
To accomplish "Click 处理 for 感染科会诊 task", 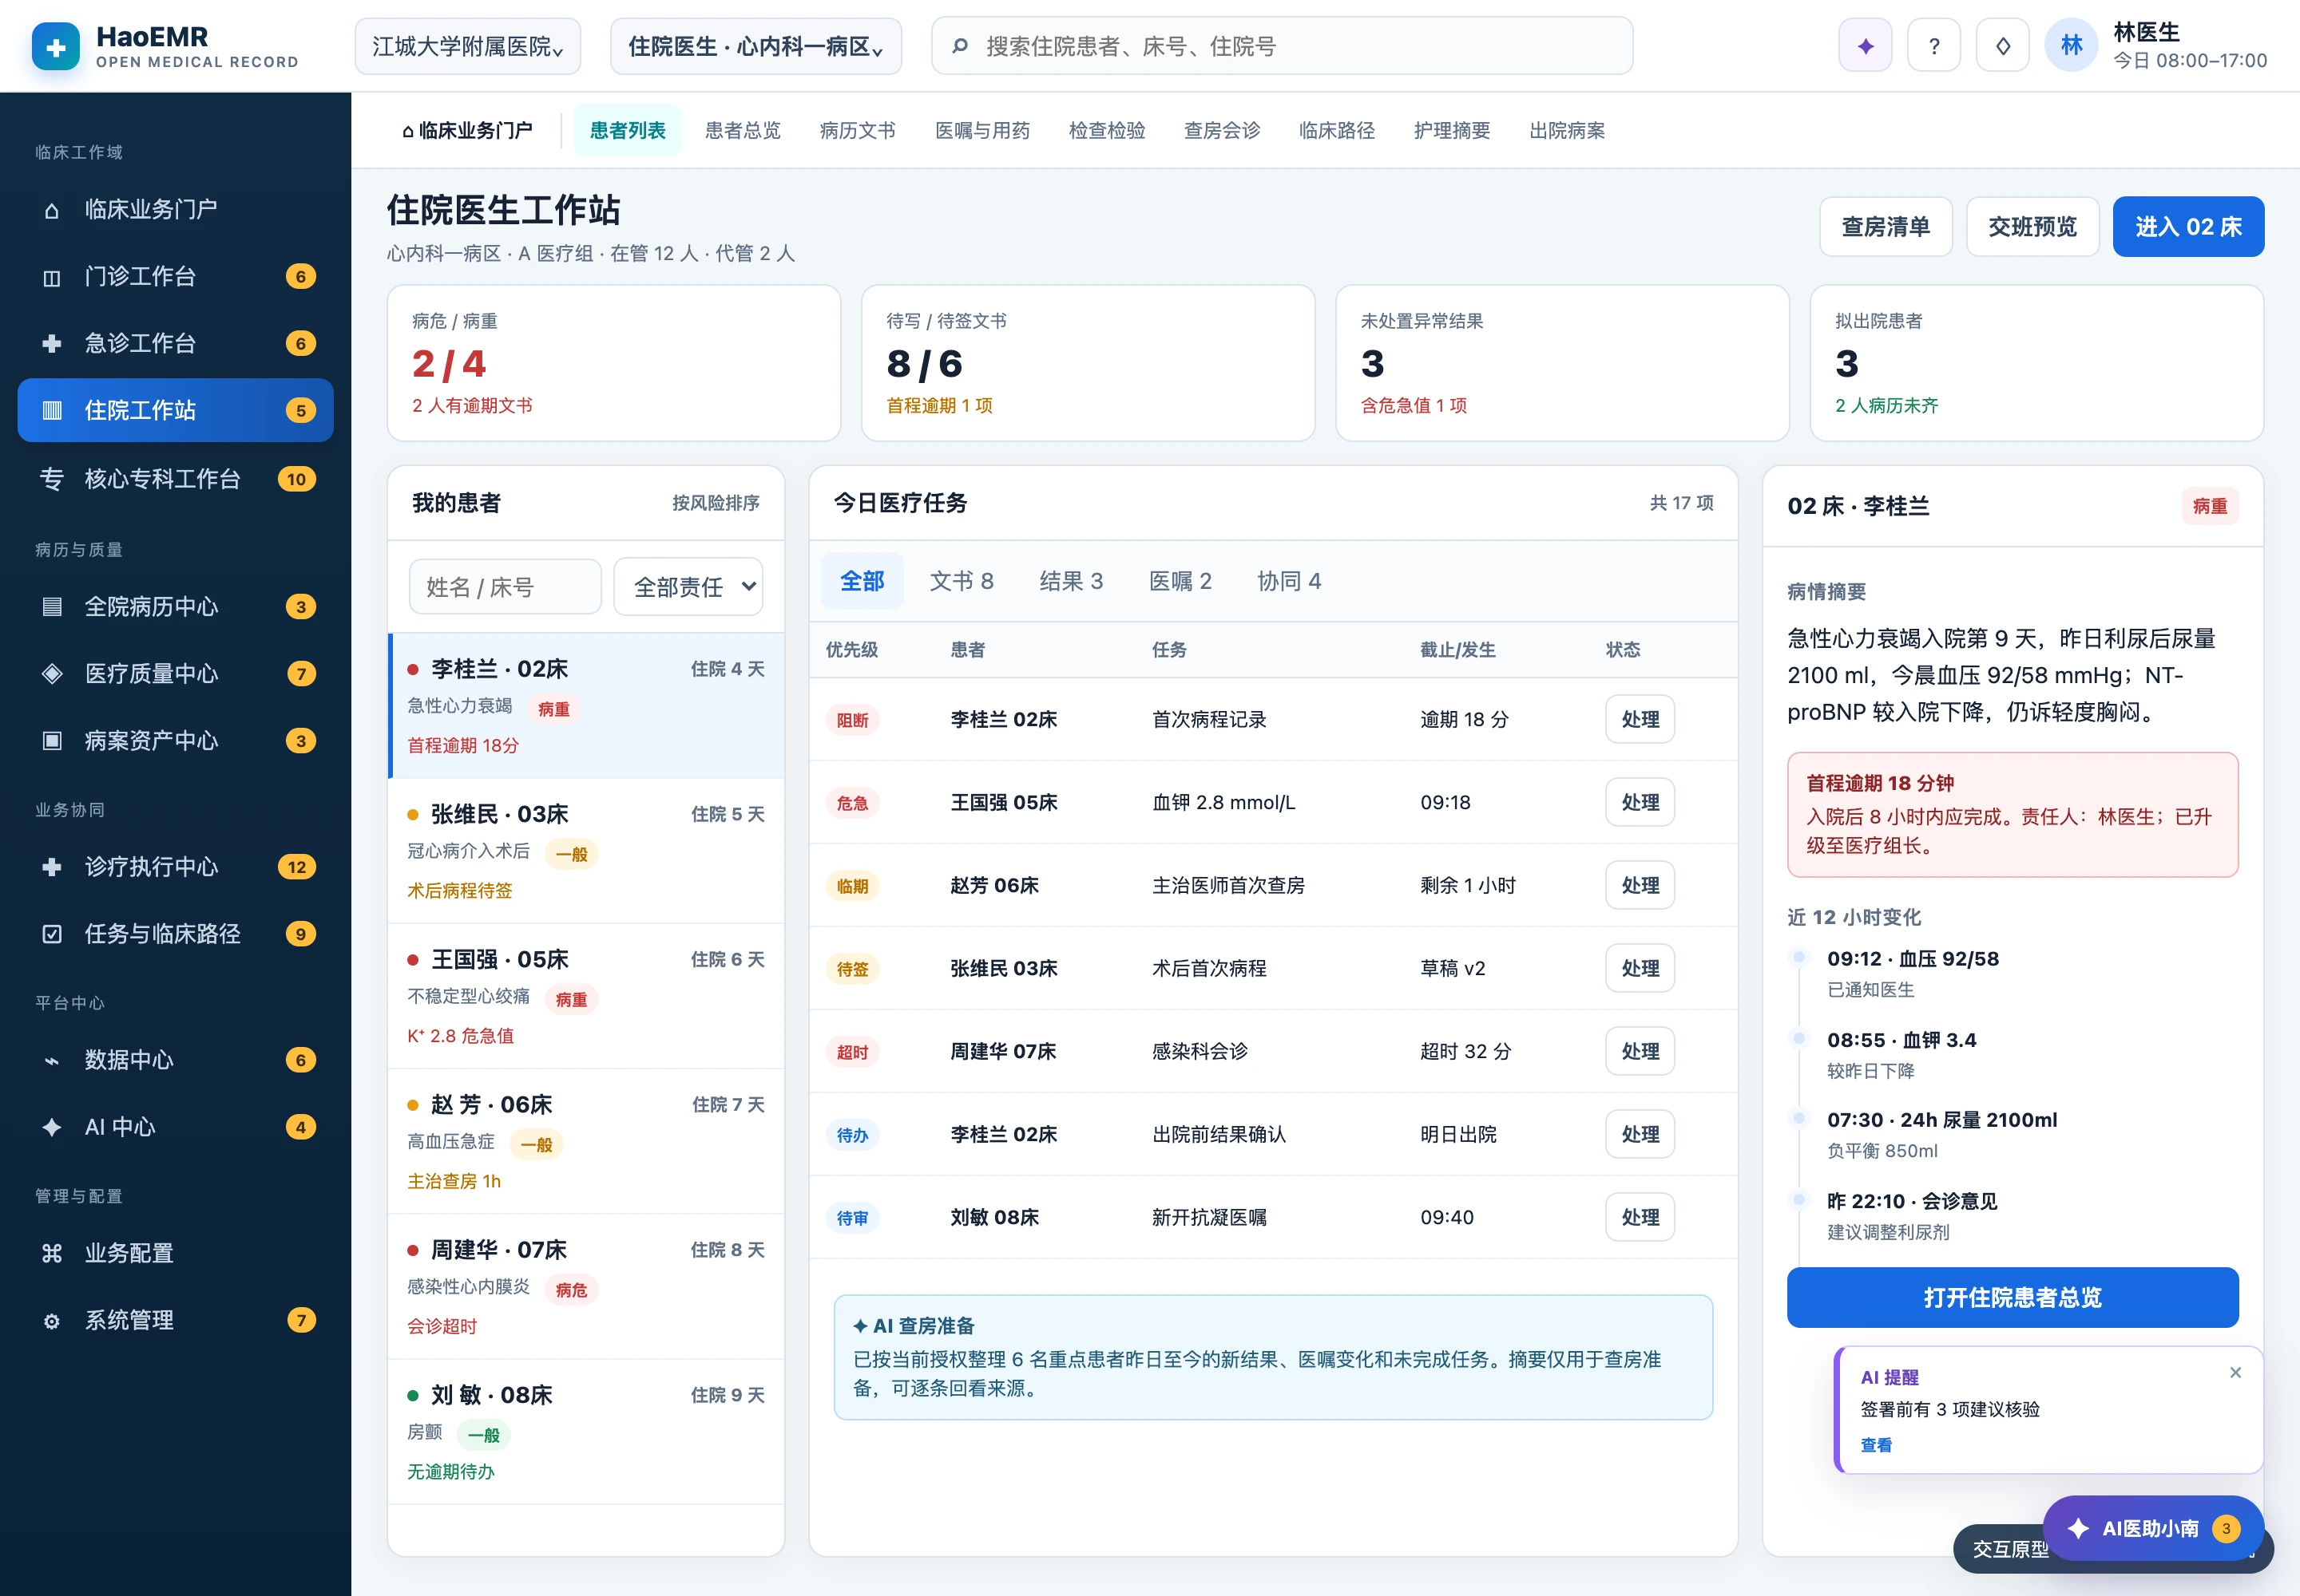I will coord(1640,1051).
